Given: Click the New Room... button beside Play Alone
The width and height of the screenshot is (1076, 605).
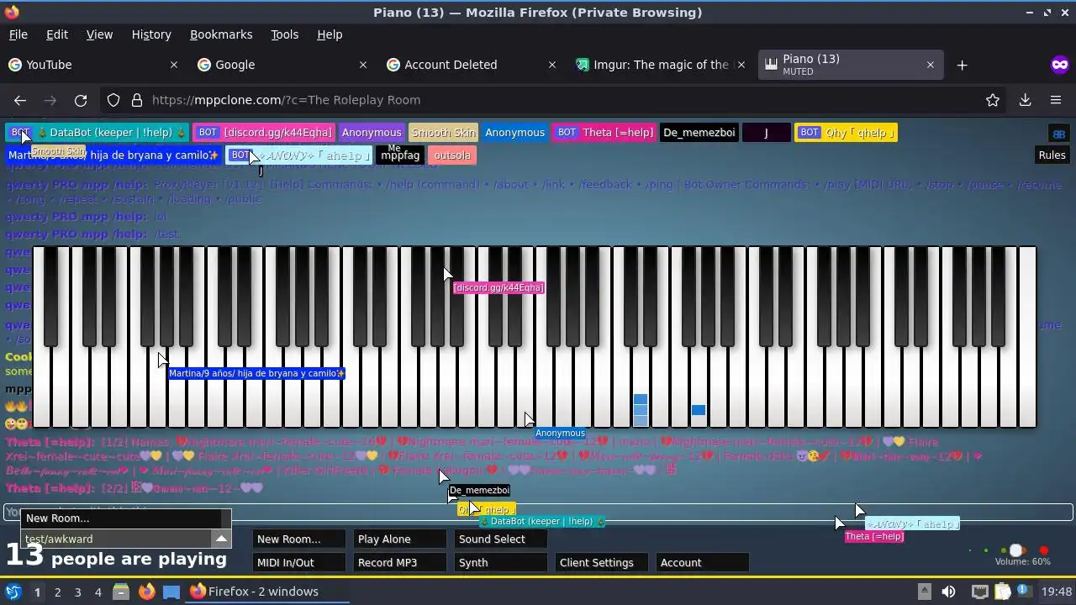Looking at the screenshot, I should (298, 539).
